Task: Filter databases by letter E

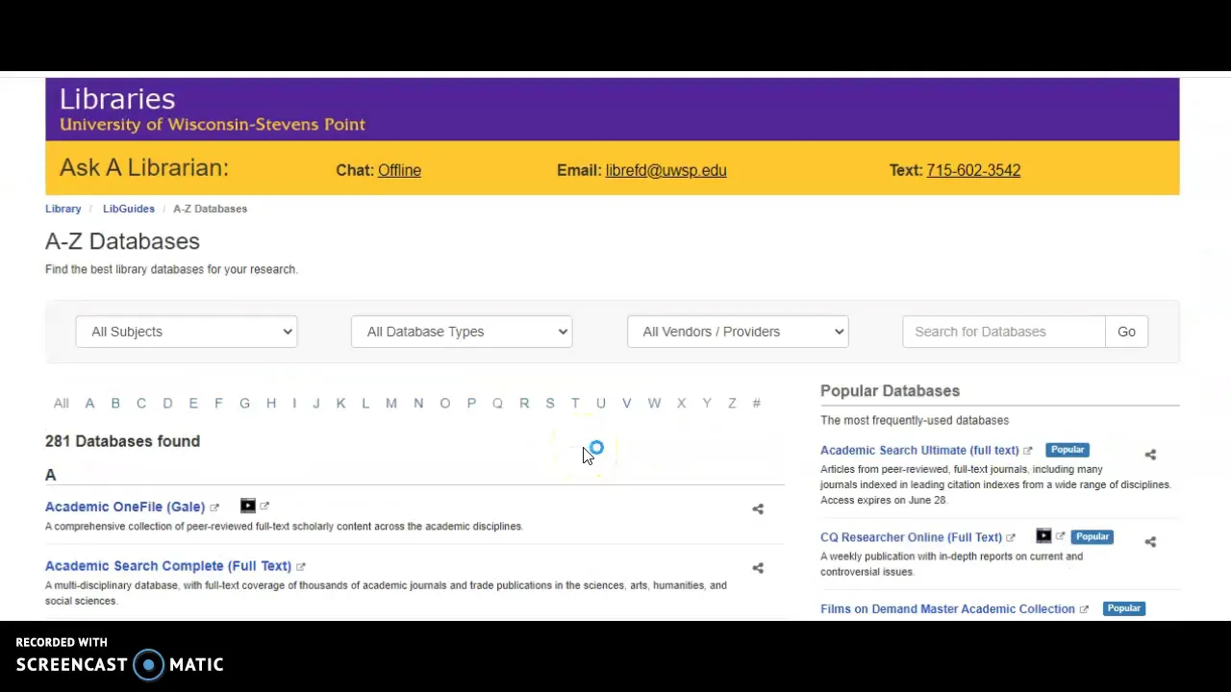Action: coord(193,404)
